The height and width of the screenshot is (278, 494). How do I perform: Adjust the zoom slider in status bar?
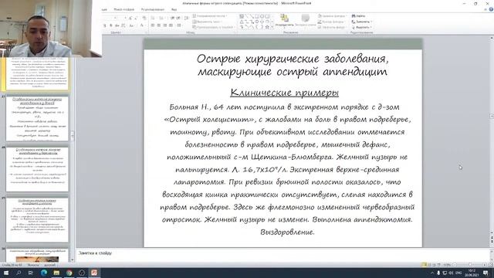tap(469, 265)
